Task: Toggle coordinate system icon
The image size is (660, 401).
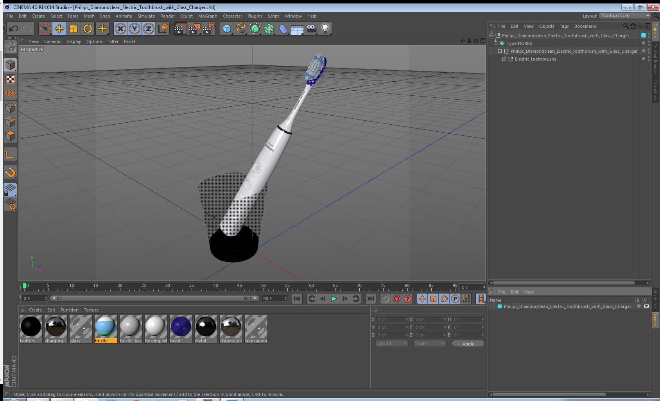Action: click(163, 29)
